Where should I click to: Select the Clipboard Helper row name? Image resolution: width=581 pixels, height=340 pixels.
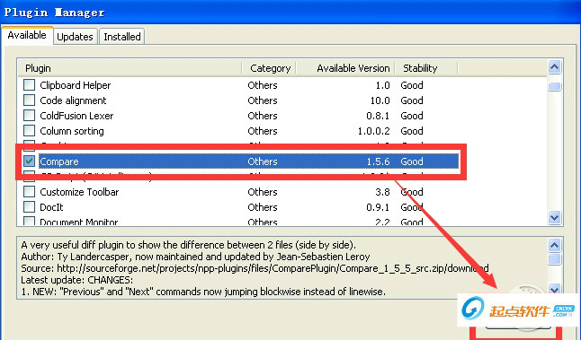[x=76, y=85]
